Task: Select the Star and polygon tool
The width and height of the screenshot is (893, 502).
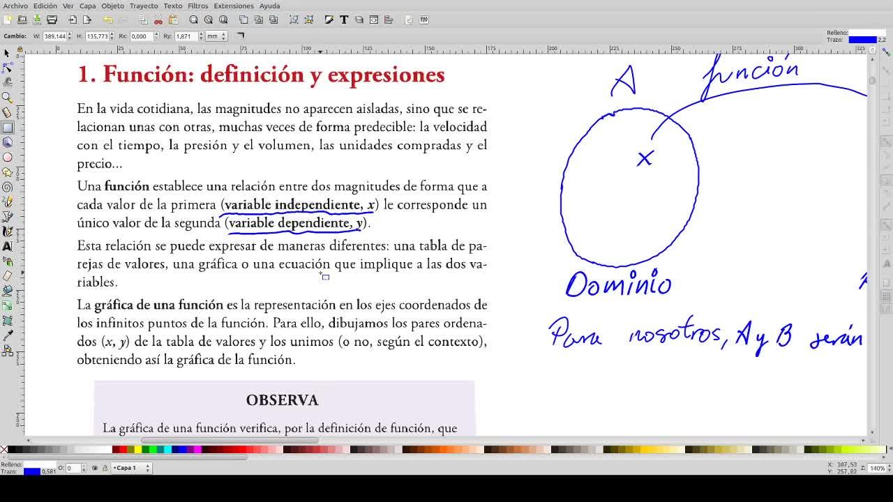Action: pos(7,172)
